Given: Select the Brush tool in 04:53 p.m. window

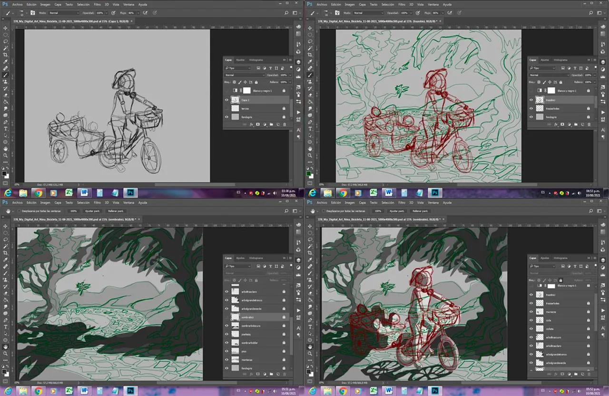Looking at the screenshot, I should coord(311,75).
